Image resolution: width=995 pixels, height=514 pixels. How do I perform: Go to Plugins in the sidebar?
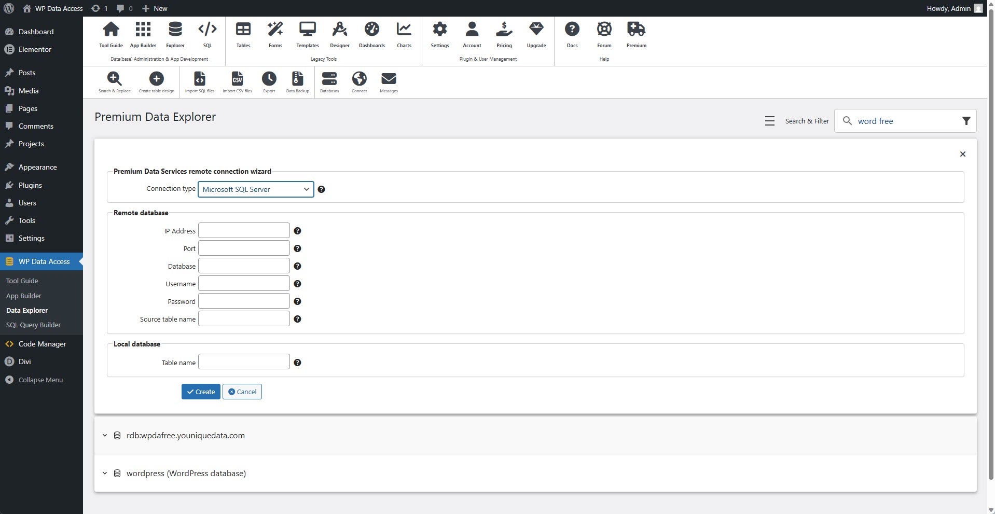click(x=30, y=185)
